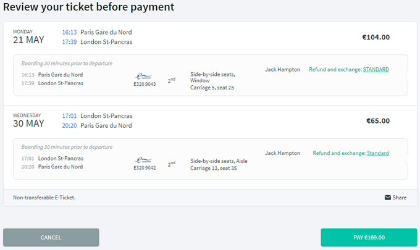Open the STANDARD refund policy link
420x250 pixels.
point(376,70)
